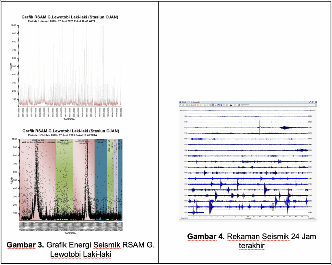The image size is (332, 265).
Task: Click the blue refresh icon before slider
Action: pos(239,105)
